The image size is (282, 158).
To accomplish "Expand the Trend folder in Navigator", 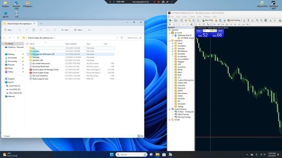I will (173, 43).
